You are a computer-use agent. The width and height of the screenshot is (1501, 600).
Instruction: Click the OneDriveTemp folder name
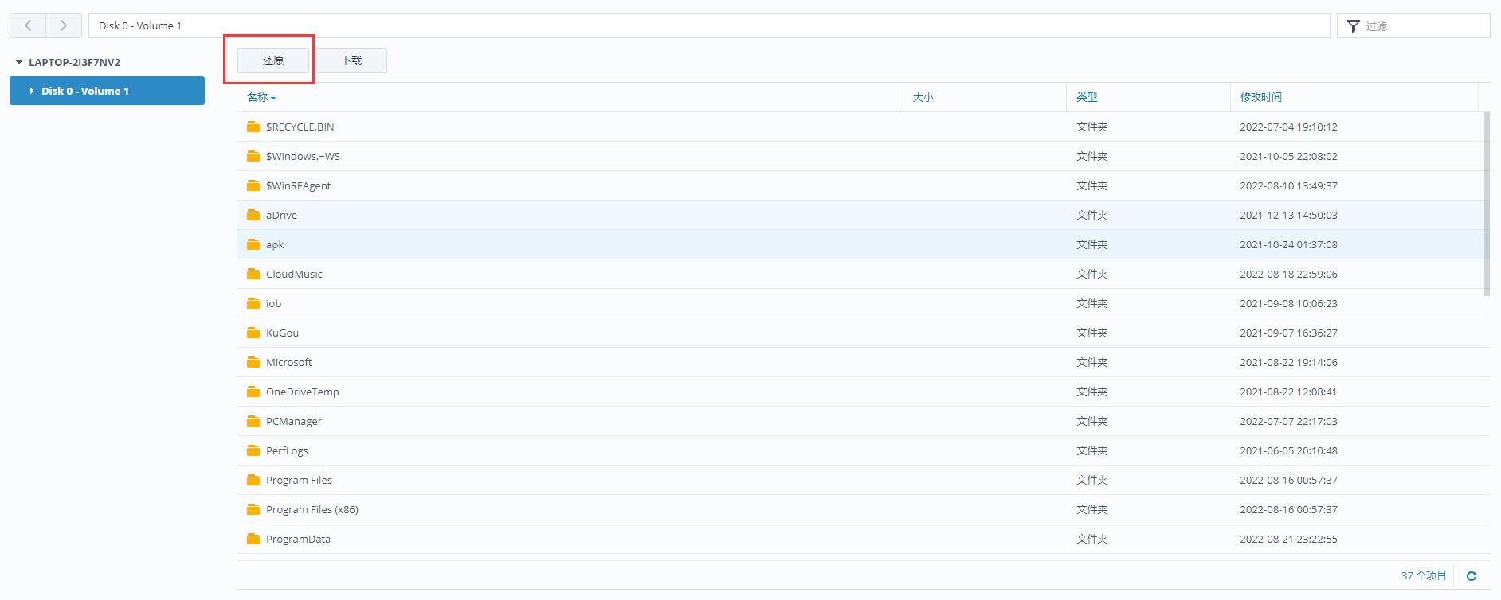pos(303,392)
